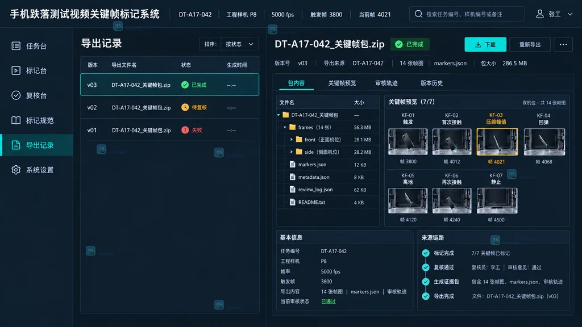Open the KF-05 离地 thumbnail
The height and width of the screenshot is (327, 582).
[408, 200]
